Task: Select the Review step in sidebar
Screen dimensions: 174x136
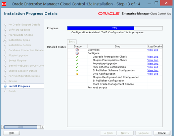Action: click(x=13, y=81)
